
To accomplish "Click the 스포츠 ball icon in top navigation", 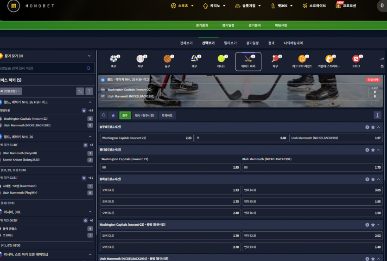I will 173,6.
